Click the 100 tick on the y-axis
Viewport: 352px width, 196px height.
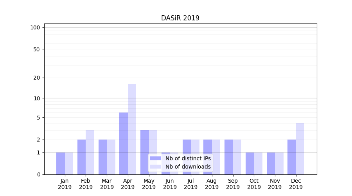35,27
